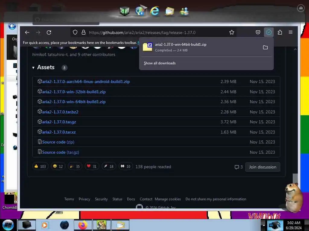
Task: Open ChomikB desktop icon
Action: click(10, 201)
